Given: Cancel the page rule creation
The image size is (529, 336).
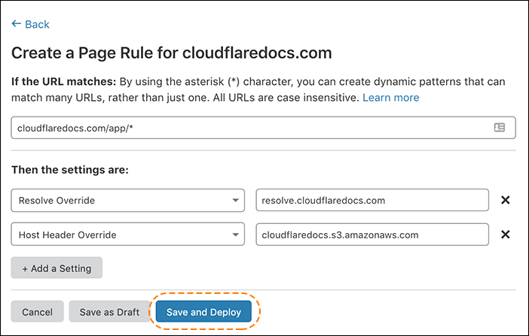Looking at the screenshot, I should point(37,312).
